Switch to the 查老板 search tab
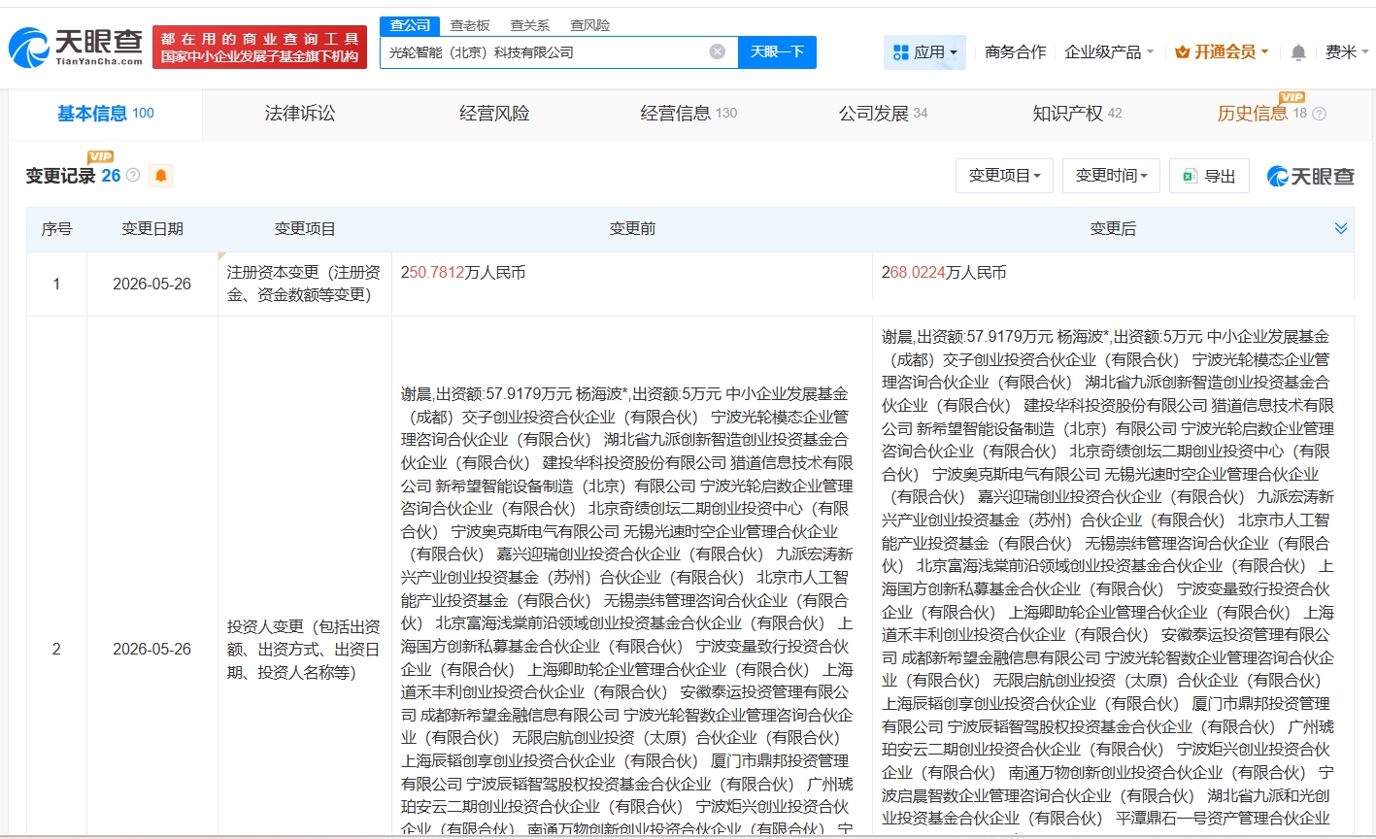This screenshot has height=839, width=1376. pyautogui.click(x=470, y=25)
